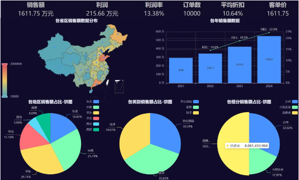Image resolution: width=299 pixels, height=180 pixels.
Task: Click the 同比 22.6% line point
Action: (x=269, y=33)
